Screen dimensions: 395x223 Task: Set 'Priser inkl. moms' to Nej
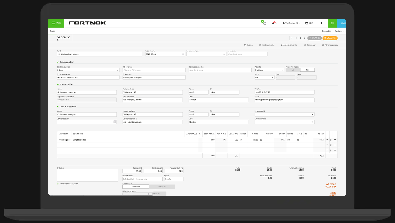click(307, 70)
